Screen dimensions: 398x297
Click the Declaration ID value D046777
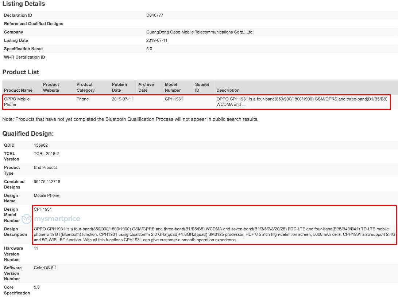pyautogui.click(x=155, y=15)
